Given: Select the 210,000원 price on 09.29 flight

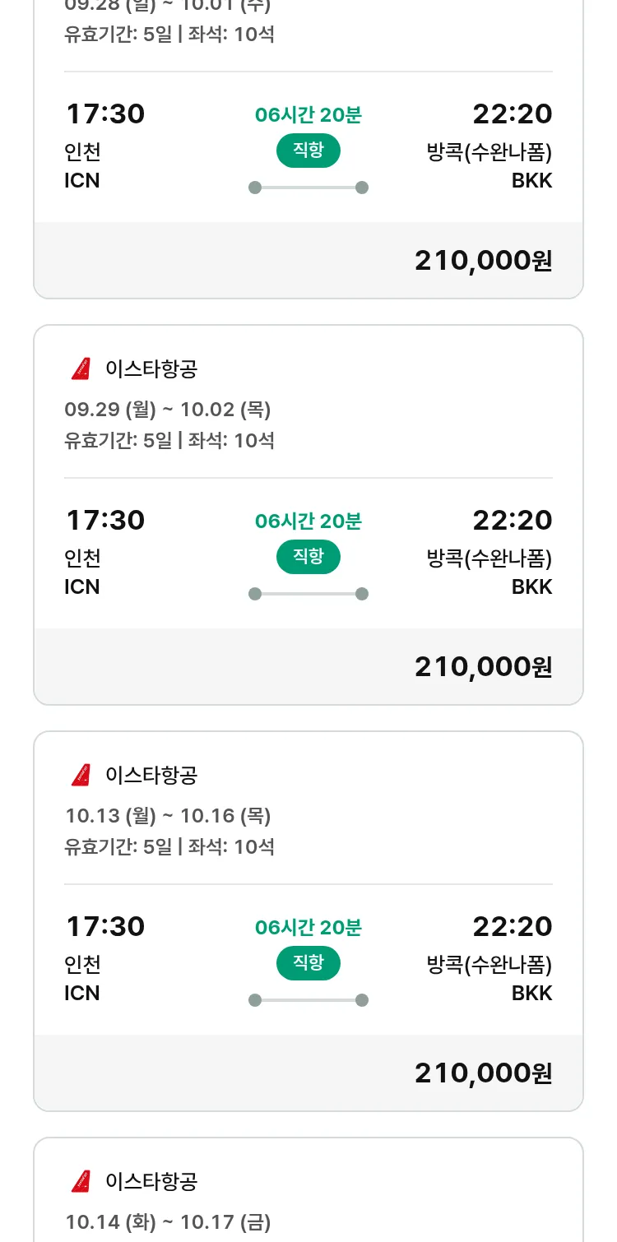Looking at the screenshot, I should click(483, 666).
